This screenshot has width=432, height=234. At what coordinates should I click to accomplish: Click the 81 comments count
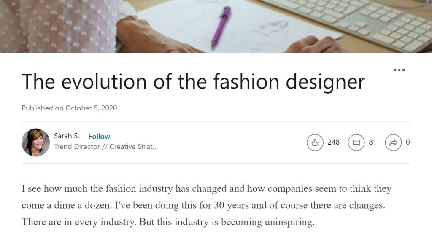point(372,142)
